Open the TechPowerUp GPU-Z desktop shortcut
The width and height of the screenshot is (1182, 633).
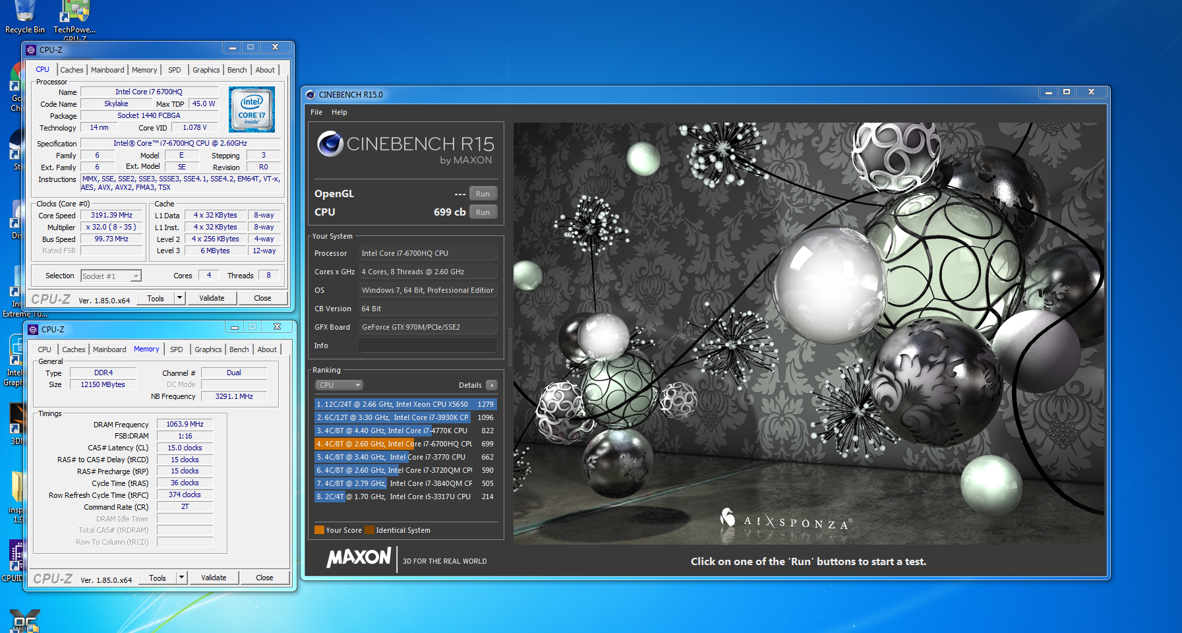pyautogui.click(x=74, y=18)
